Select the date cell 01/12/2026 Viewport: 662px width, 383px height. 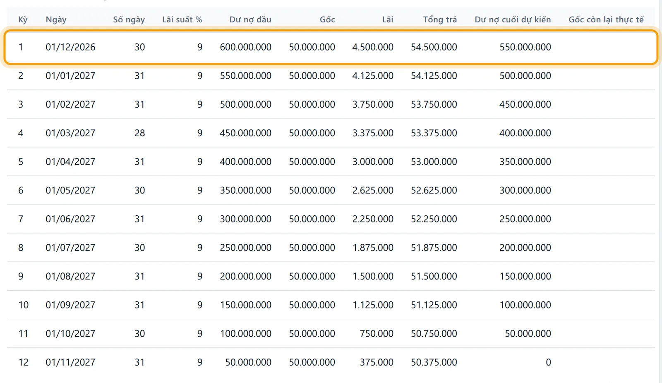70,47
